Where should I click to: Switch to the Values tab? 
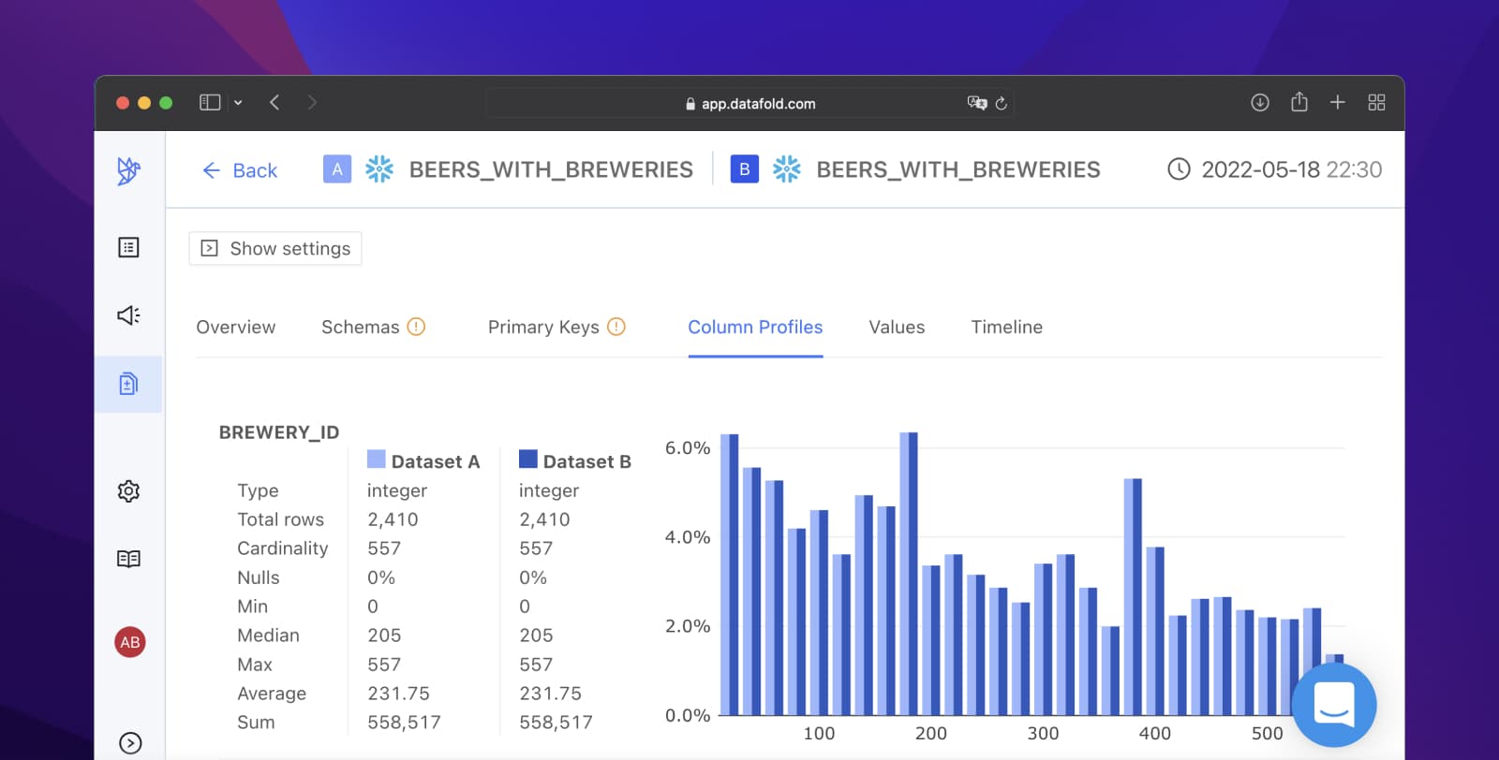(x=897, y=327)
